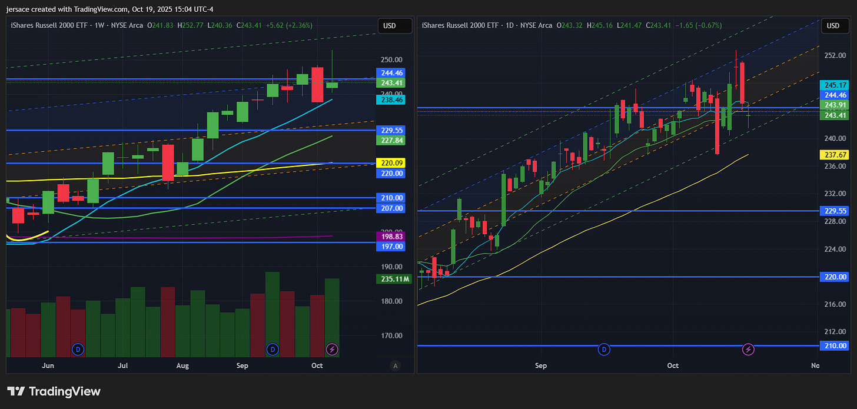857x409 pixels.
Task: Click the green 243.41 label on daily chart
Action: pos(836,115)
